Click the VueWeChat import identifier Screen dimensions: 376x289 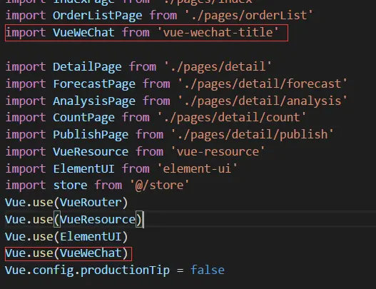coord(83,32)
